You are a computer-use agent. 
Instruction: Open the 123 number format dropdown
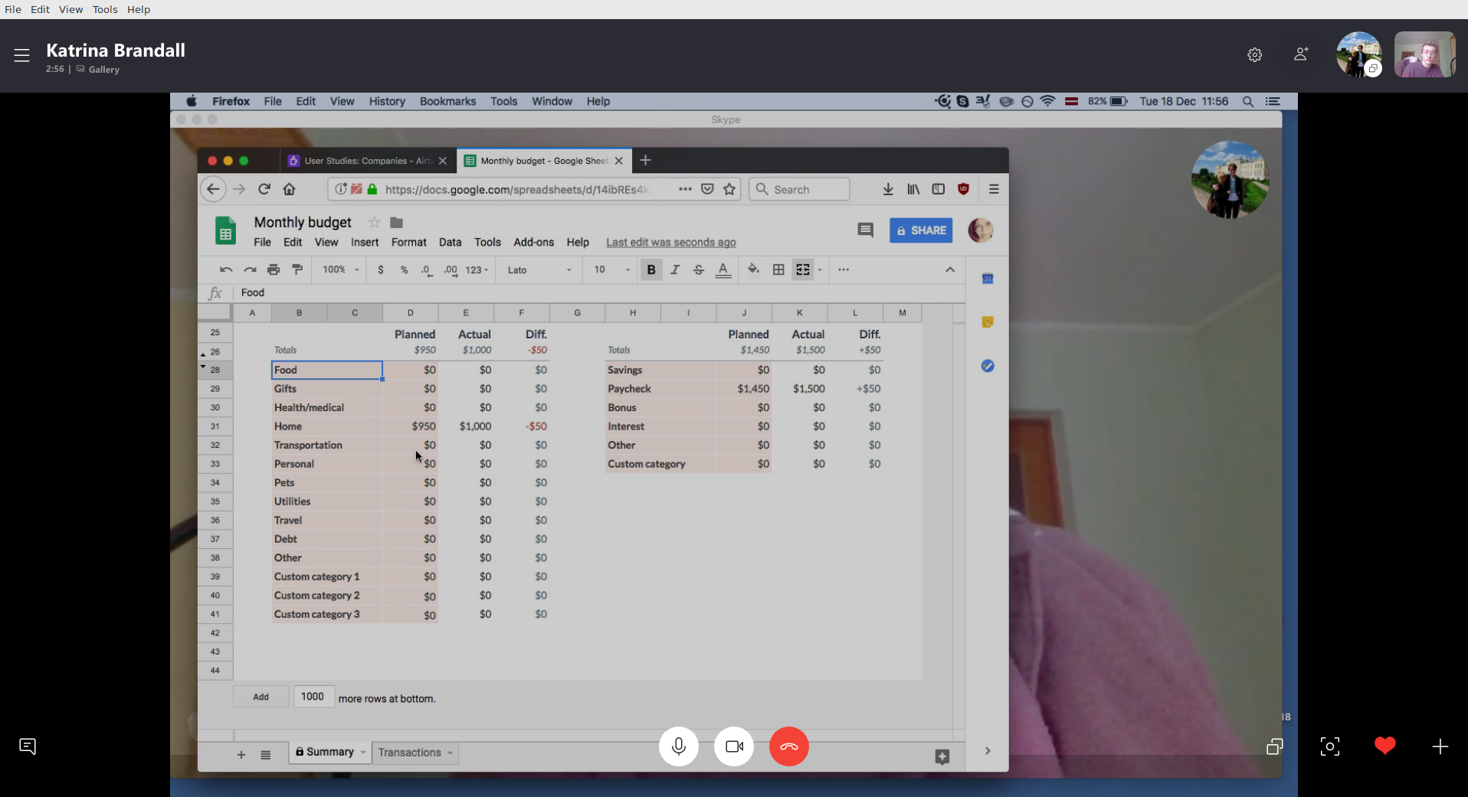pyautogui.click(x=477, y=269)
